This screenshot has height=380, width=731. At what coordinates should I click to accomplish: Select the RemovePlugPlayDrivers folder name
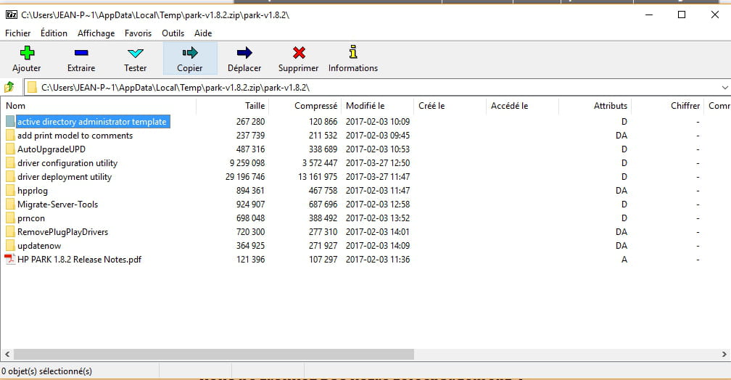(x=63, y=232)
